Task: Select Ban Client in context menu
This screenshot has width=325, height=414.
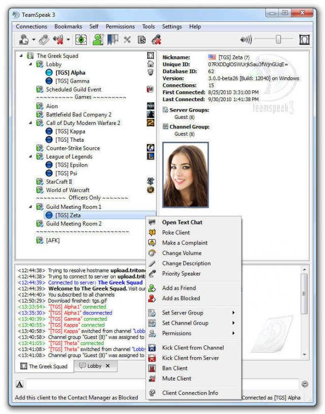Action: tap(175, 368)
